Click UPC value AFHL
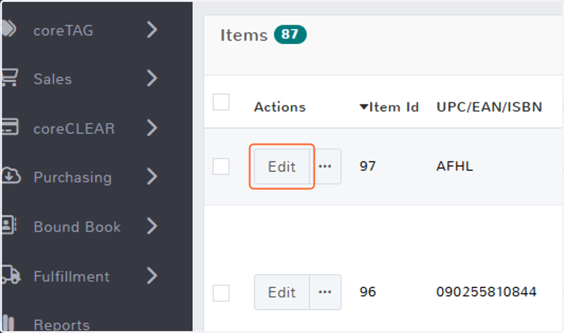This screenshot has width=564, height=333. 454,166
